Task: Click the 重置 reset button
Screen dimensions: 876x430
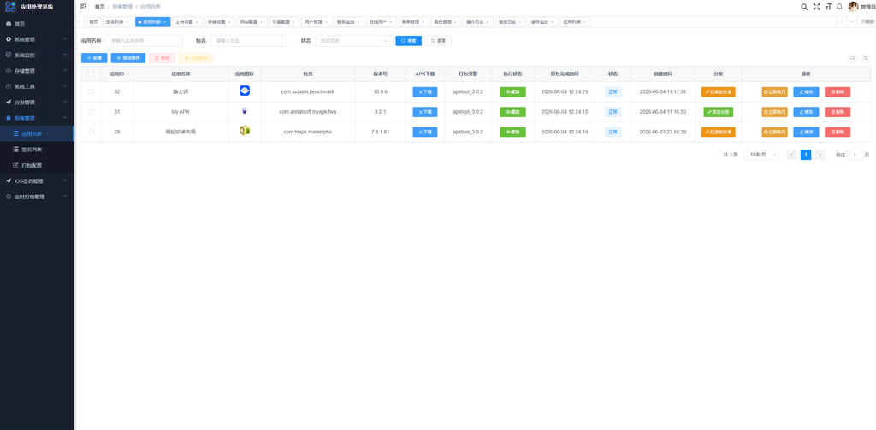Action: pos(438,41)
